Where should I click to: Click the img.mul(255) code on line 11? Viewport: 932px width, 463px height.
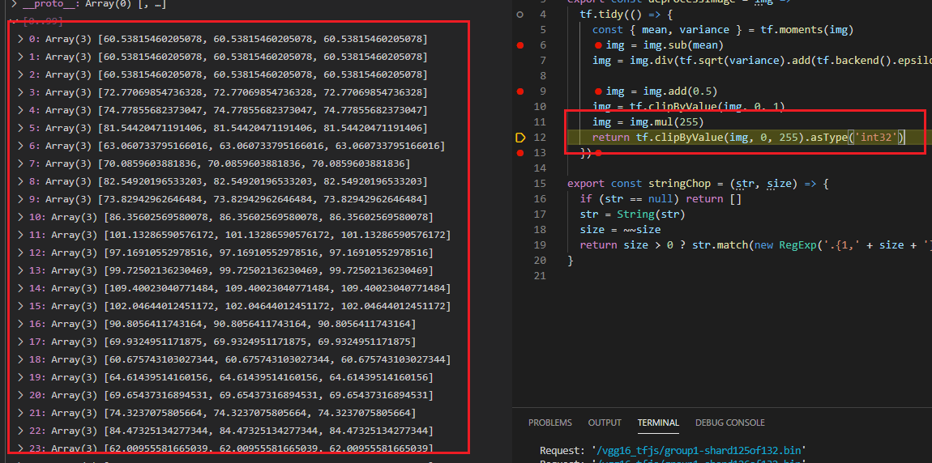(x=667, y=122)
